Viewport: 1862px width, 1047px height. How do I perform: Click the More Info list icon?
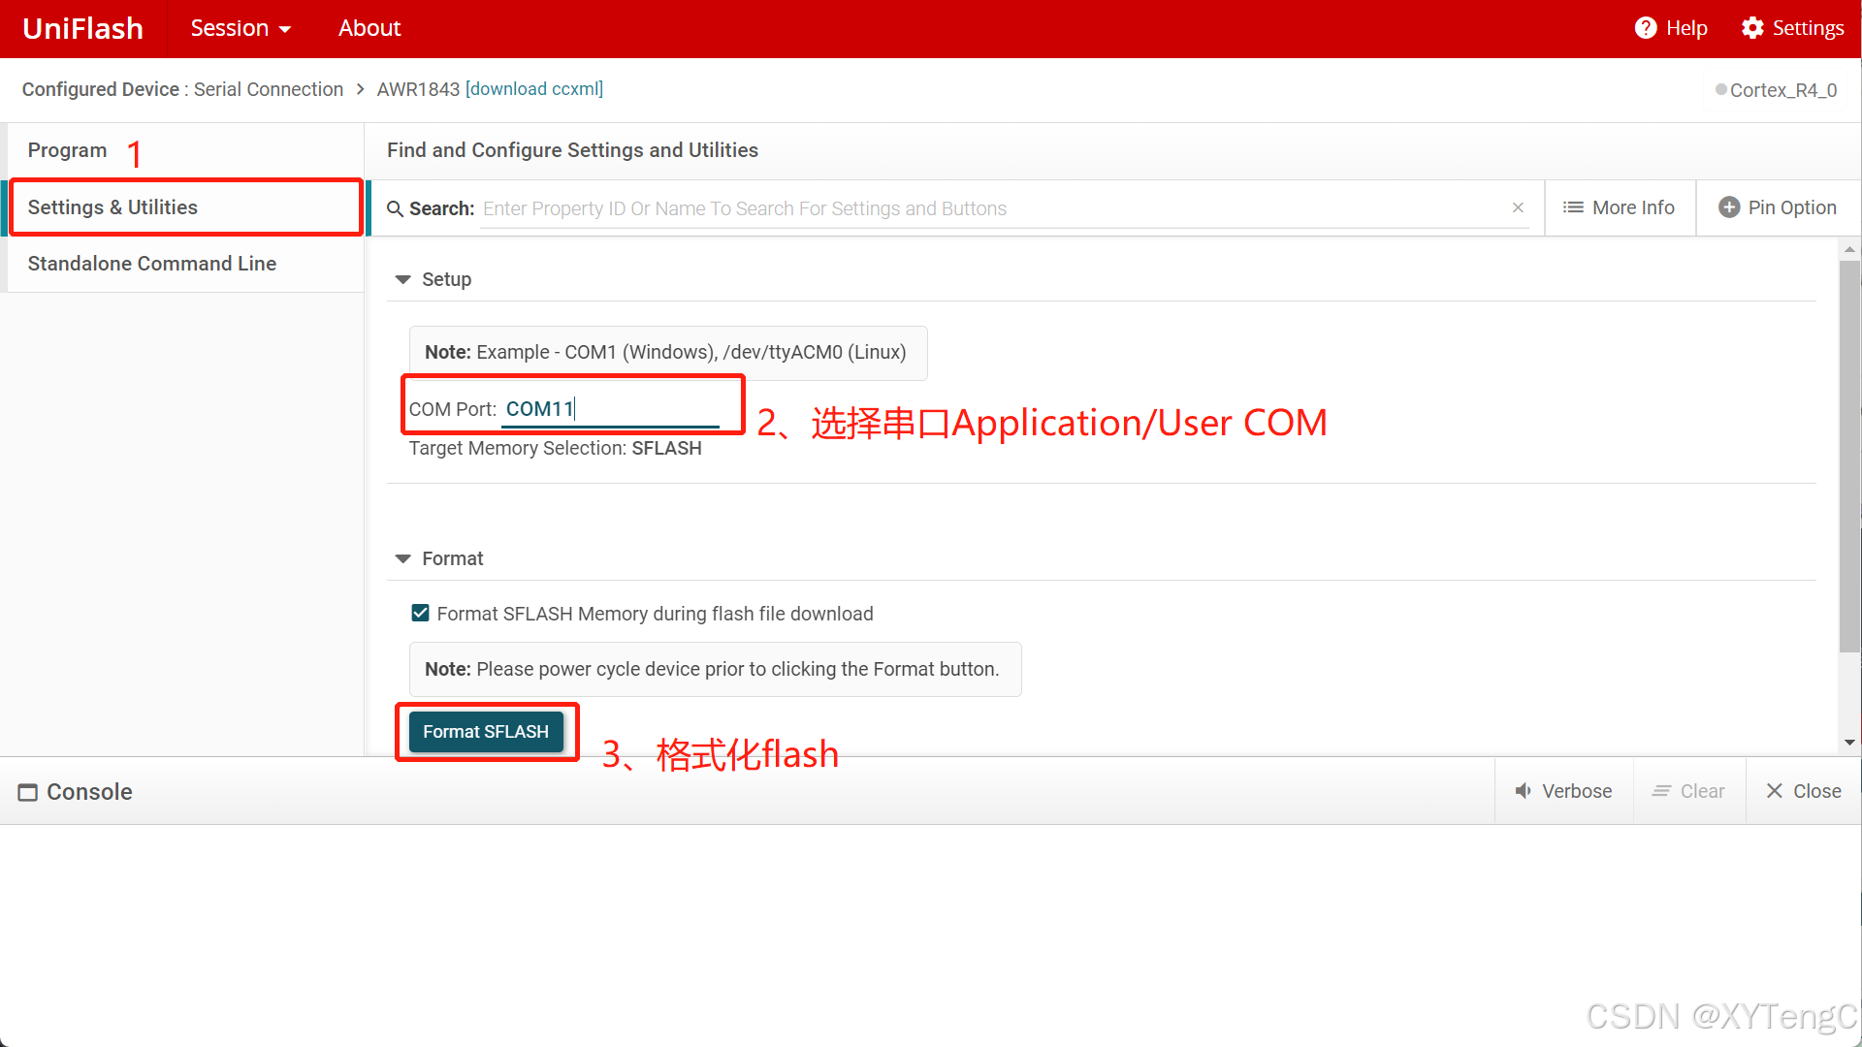click(1573, 207)
